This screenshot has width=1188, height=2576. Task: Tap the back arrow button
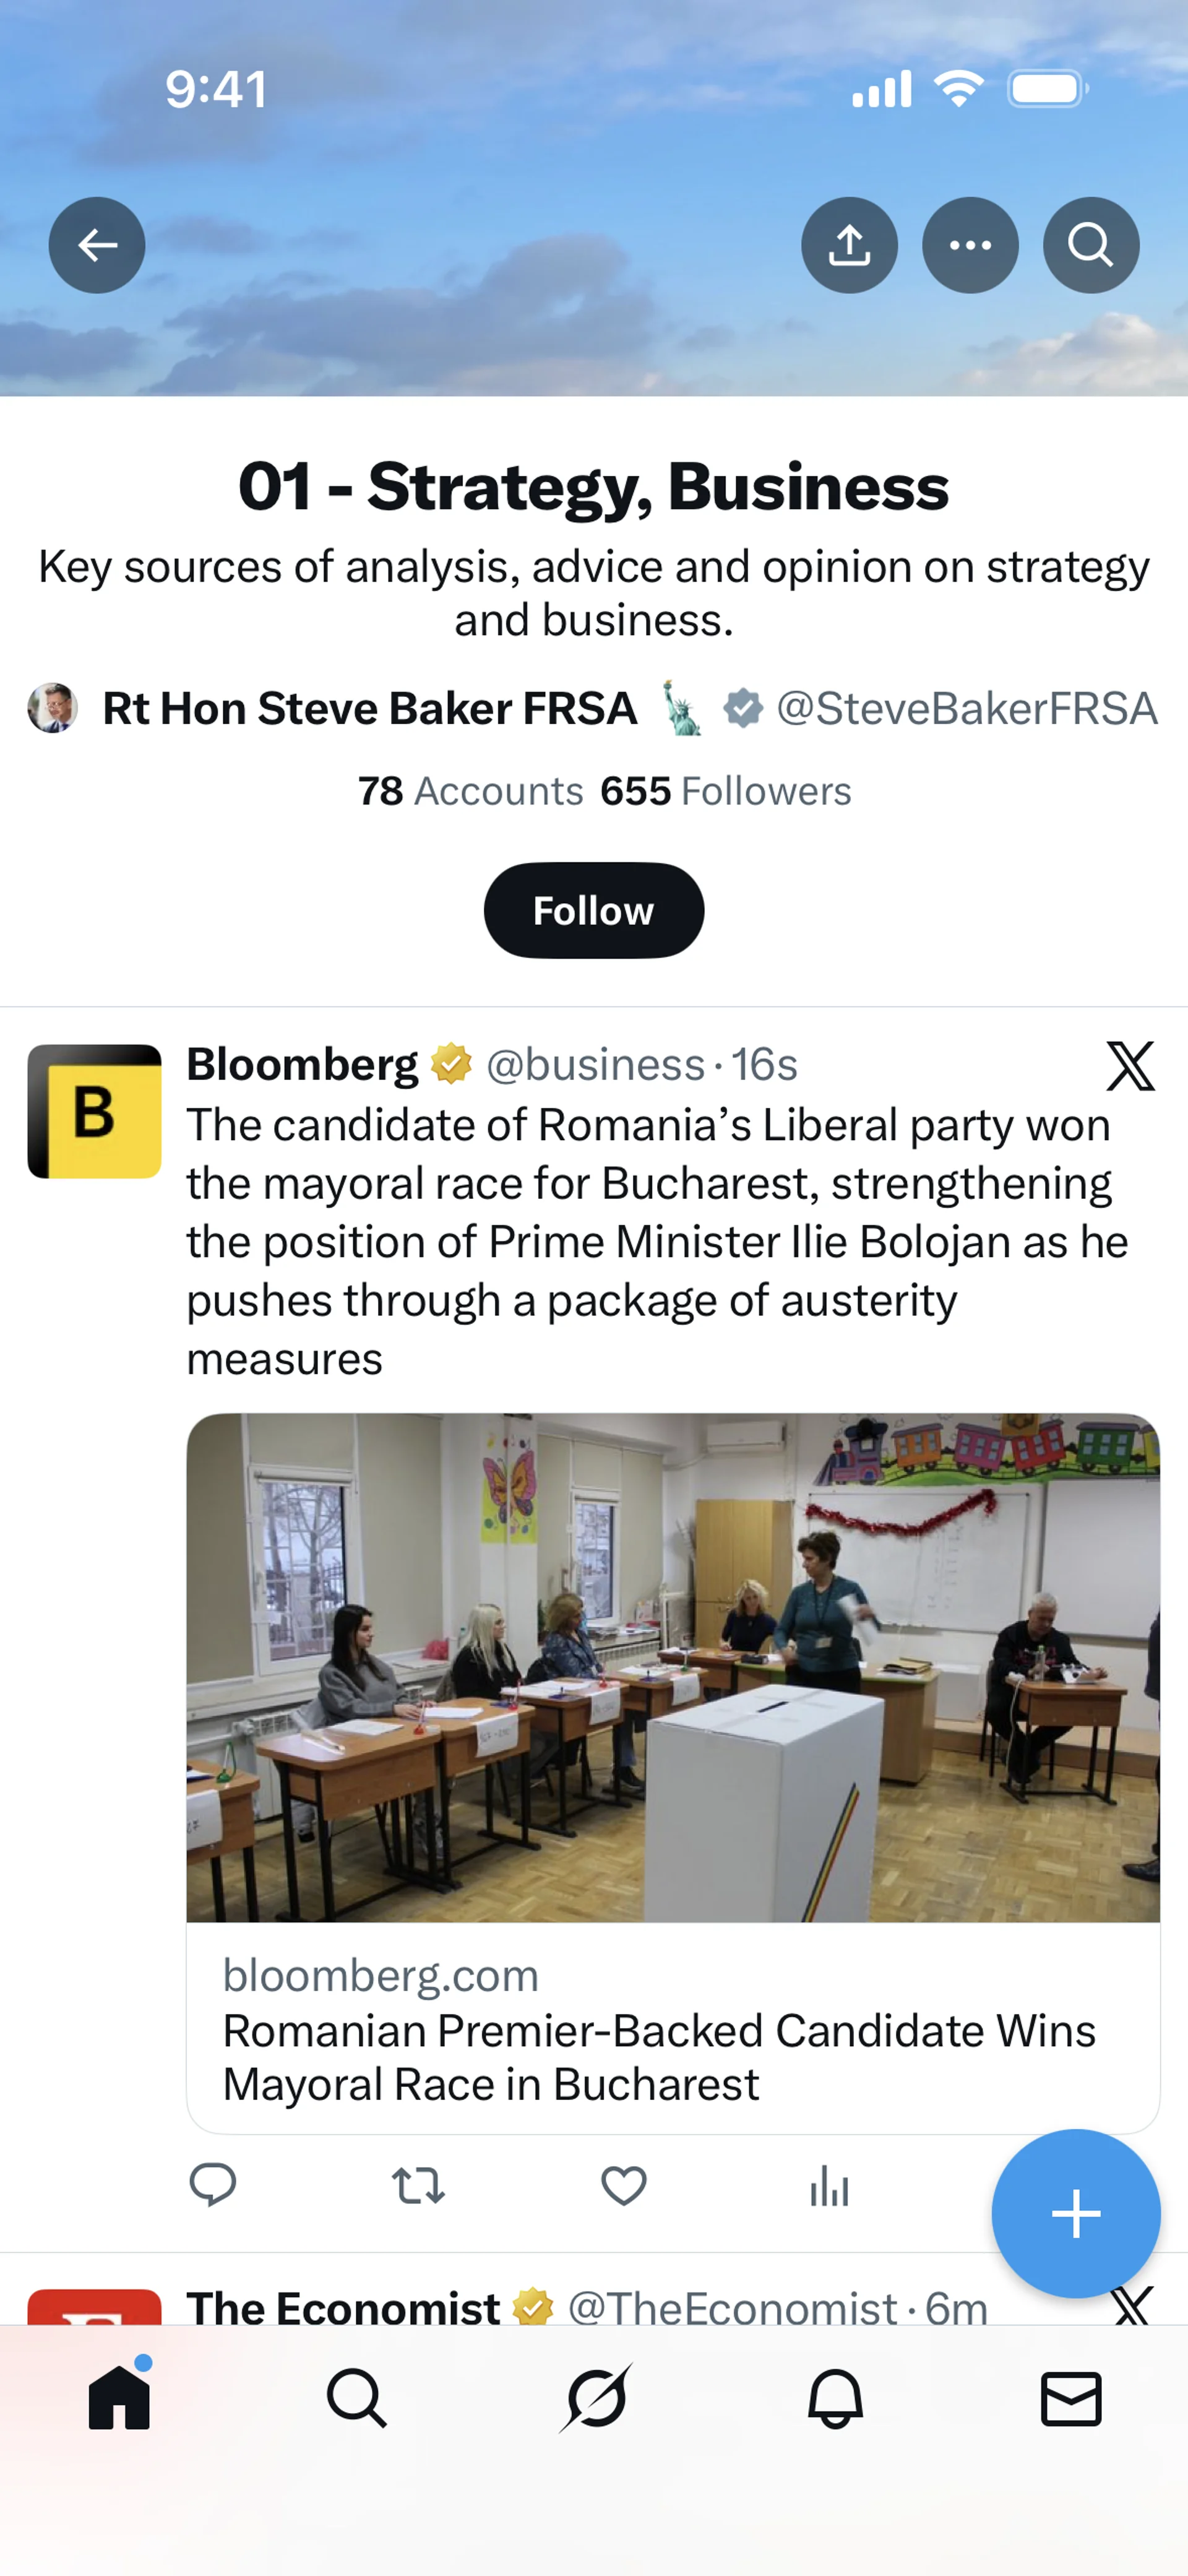pos(97,245)
